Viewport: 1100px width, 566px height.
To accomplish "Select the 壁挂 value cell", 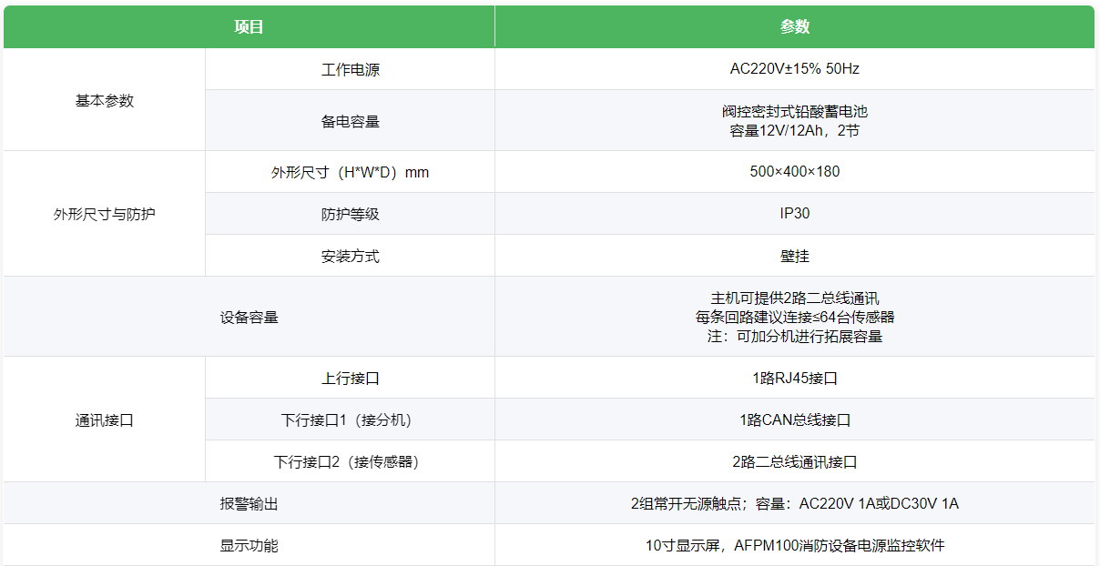I will click(x=795, y=257).
